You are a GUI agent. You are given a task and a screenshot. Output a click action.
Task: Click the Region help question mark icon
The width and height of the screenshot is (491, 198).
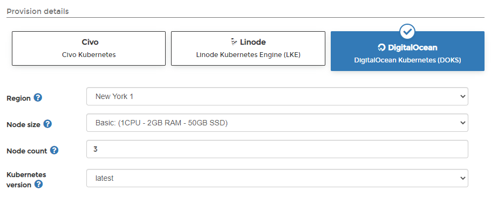coord(38,98)
